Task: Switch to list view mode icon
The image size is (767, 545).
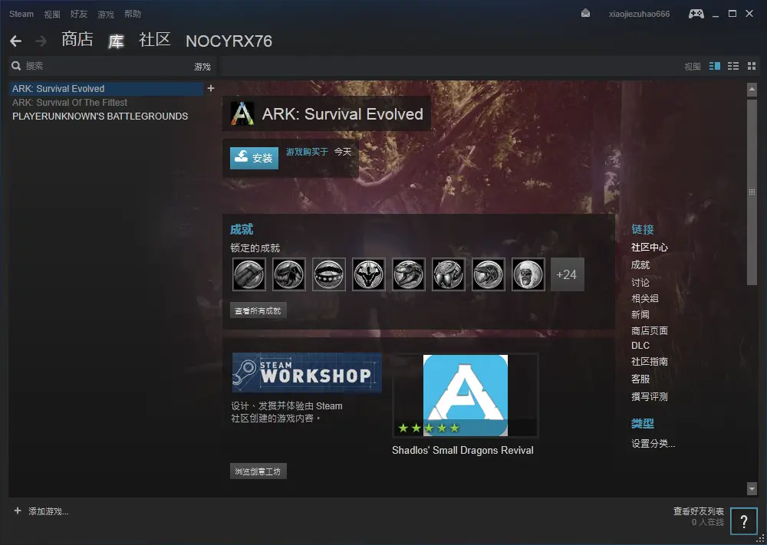Action: [733, 66]
